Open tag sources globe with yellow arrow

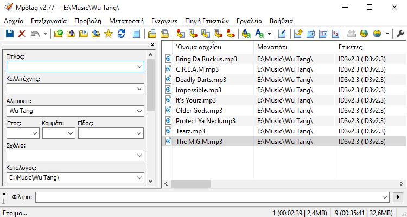coord(364,34)
